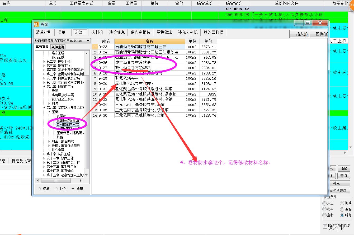Click the 编码 column header
This screenshot has height=235, width=354.
coord(106,41)
